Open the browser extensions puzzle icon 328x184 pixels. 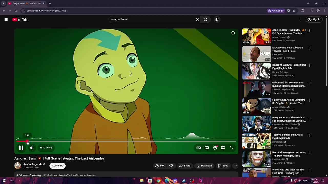point(303,11)
